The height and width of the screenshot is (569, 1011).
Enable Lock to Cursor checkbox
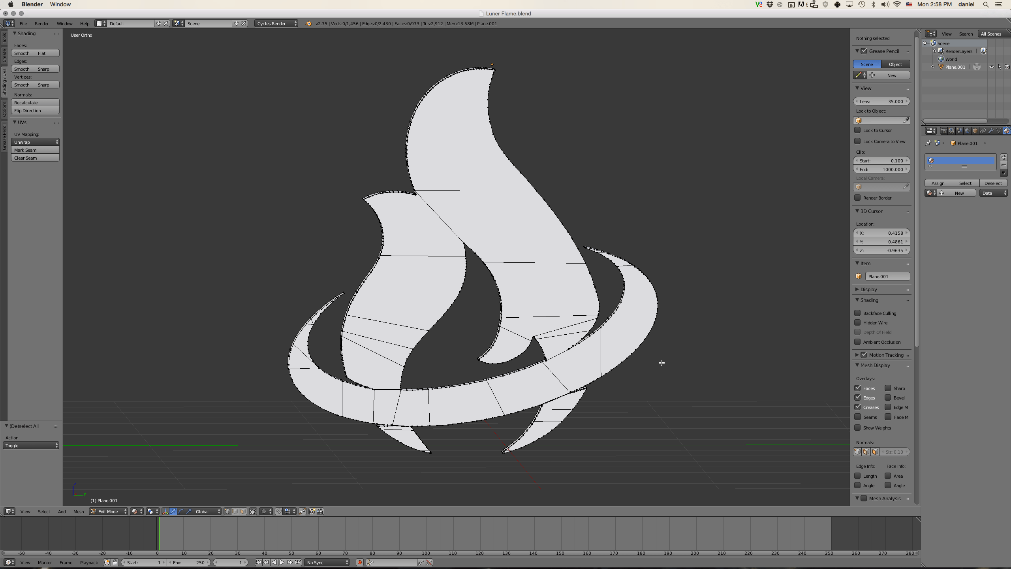(857, 130)
